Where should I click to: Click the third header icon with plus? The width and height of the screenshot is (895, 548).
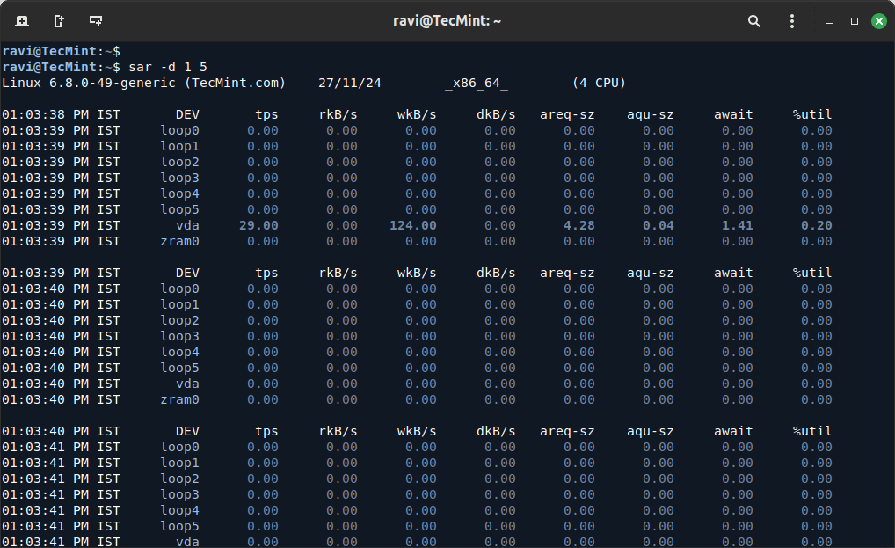tap(96, 20)
